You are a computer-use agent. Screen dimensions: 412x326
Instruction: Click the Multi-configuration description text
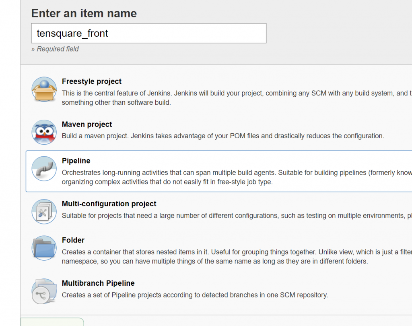click(x=237, y=216)
